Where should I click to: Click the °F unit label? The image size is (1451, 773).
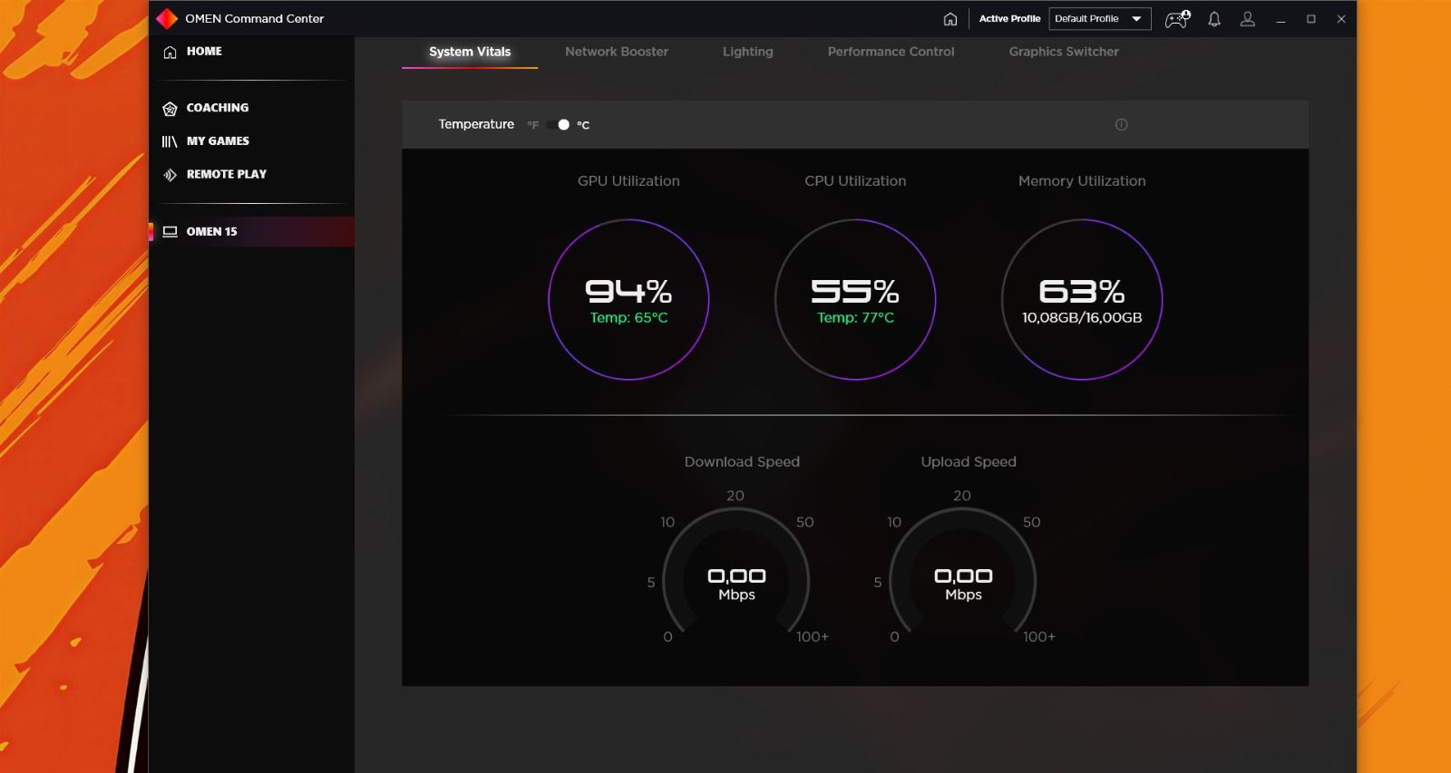[533, 125]
